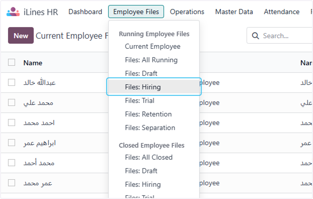Expand the Master Data menu
This screenshot has height=199, width=313.
234,12
